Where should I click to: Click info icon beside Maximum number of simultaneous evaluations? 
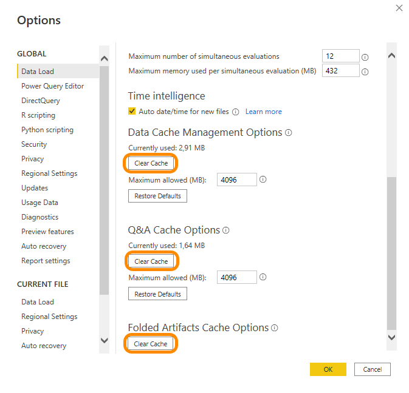365,57
